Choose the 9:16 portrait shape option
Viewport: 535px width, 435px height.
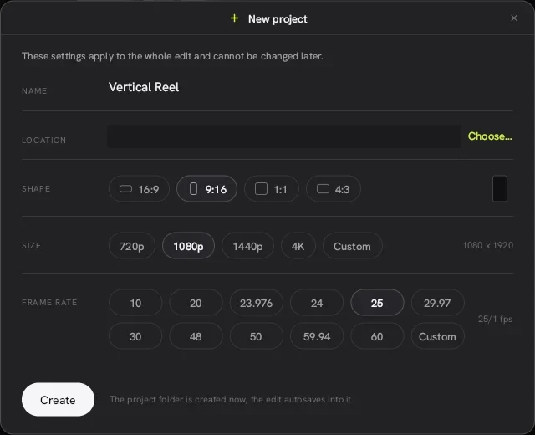coord(206,189)
